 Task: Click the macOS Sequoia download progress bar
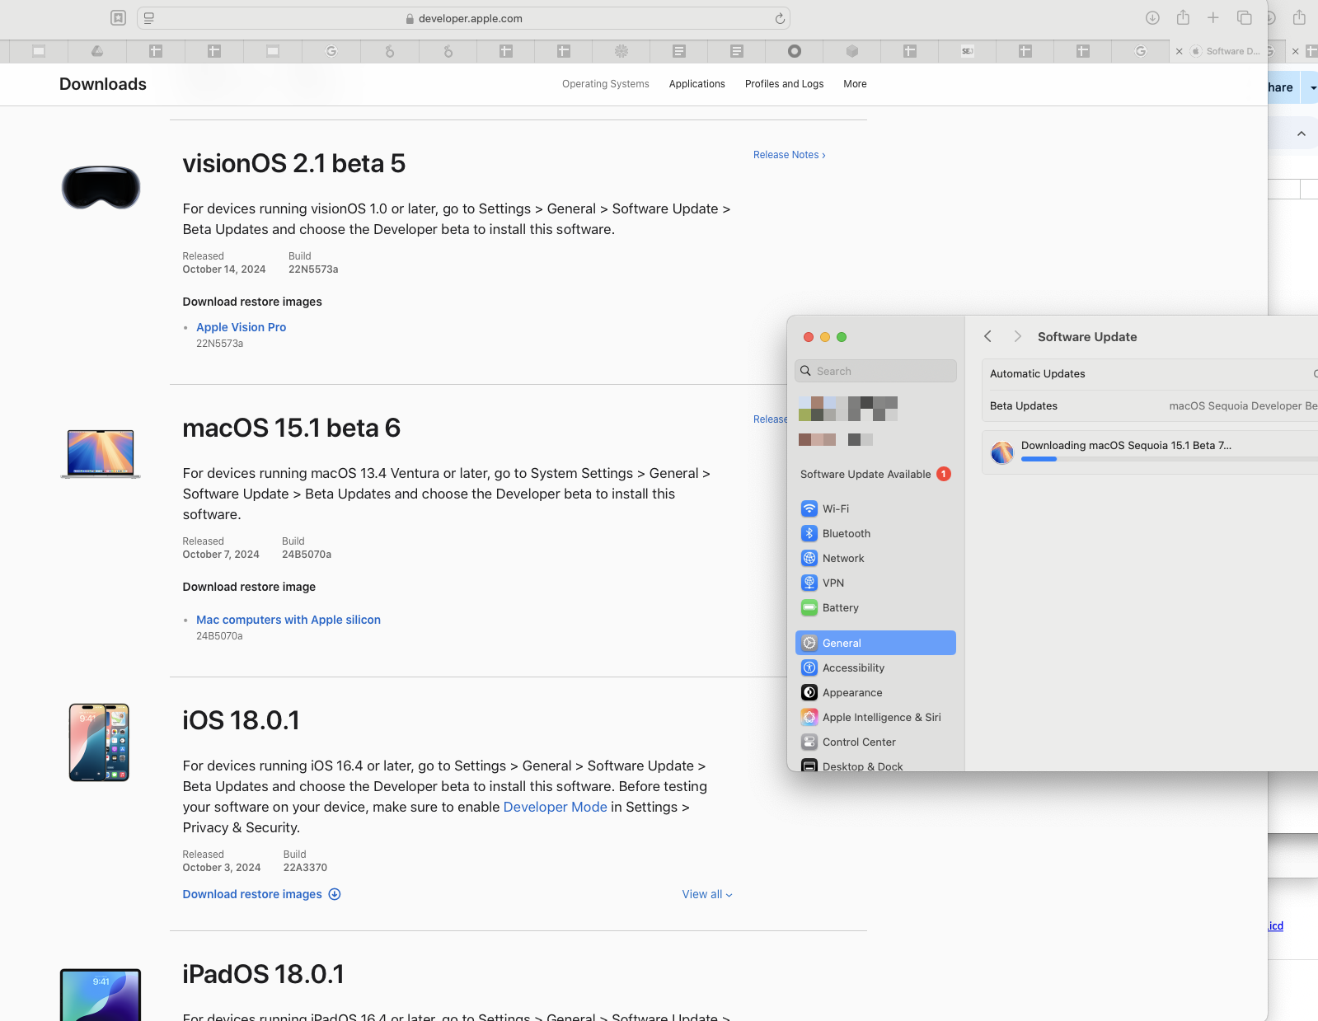click(x=1169, y=459)
